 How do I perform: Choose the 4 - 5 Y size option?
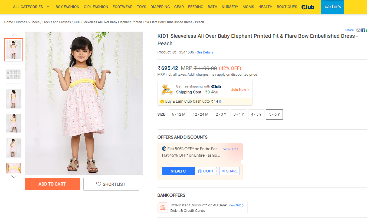point(256,114)
